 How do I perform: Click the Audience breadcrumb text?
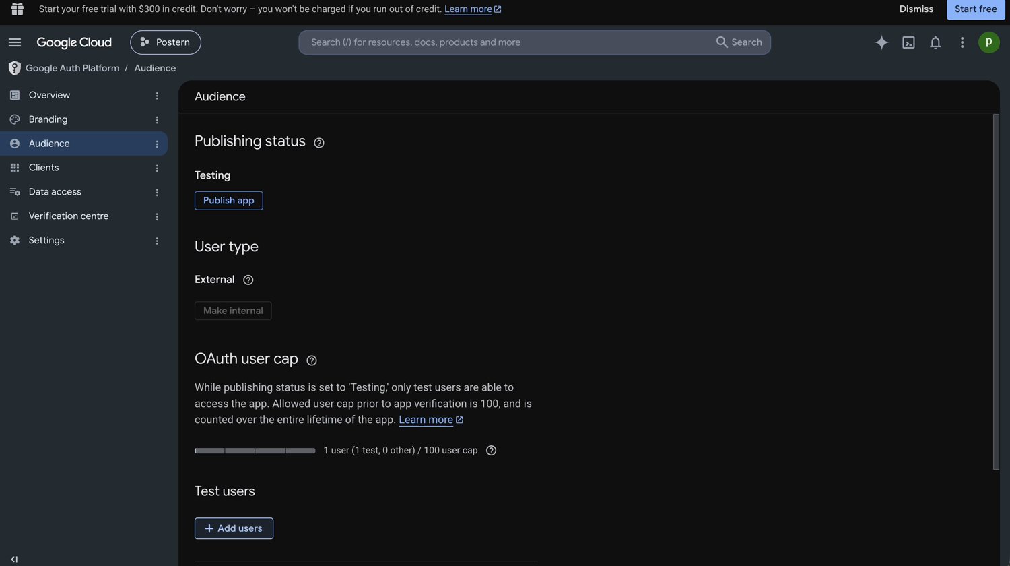[x=155, y=68]
